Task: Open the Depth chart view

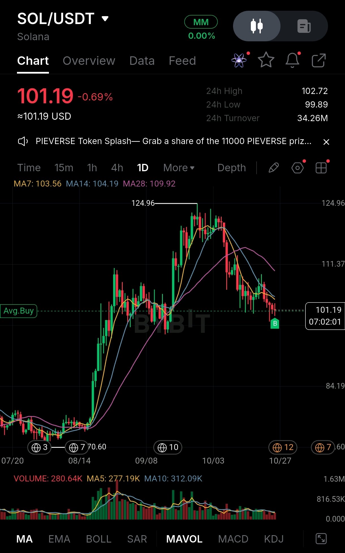Action: 232,168
